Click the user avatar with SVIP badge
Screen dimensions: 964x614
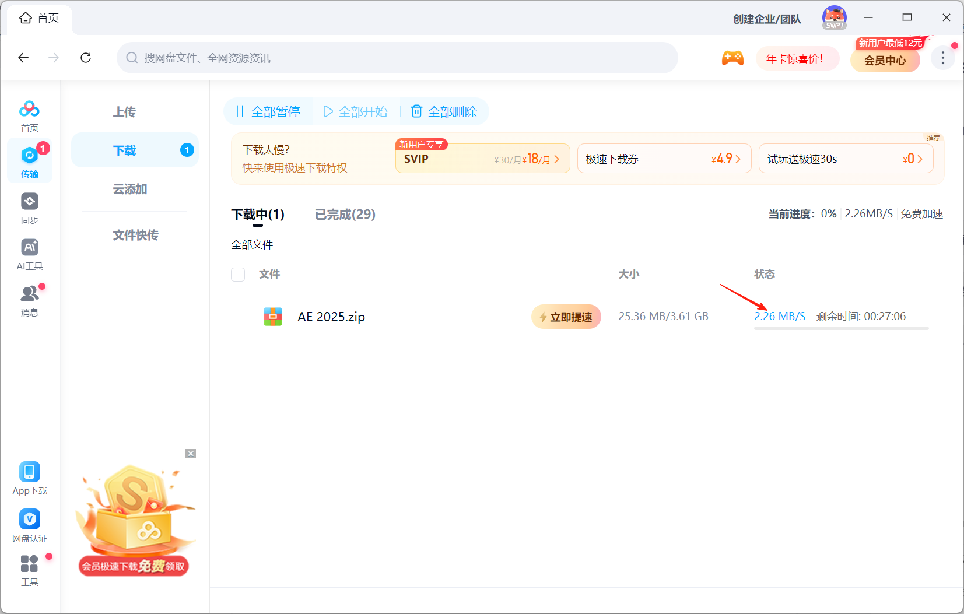(835, 17)
